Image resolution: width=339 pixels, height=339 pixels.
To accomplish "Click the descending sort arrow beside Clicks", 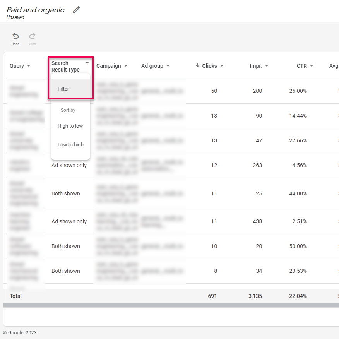I will click(x=197, y=65).
